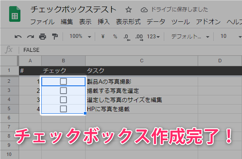
Task: Print the spreadsheet
Action: point(43,37)
